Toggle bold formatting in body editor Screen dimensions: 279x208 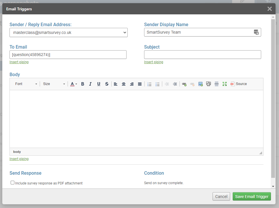(x=83, y=84)
